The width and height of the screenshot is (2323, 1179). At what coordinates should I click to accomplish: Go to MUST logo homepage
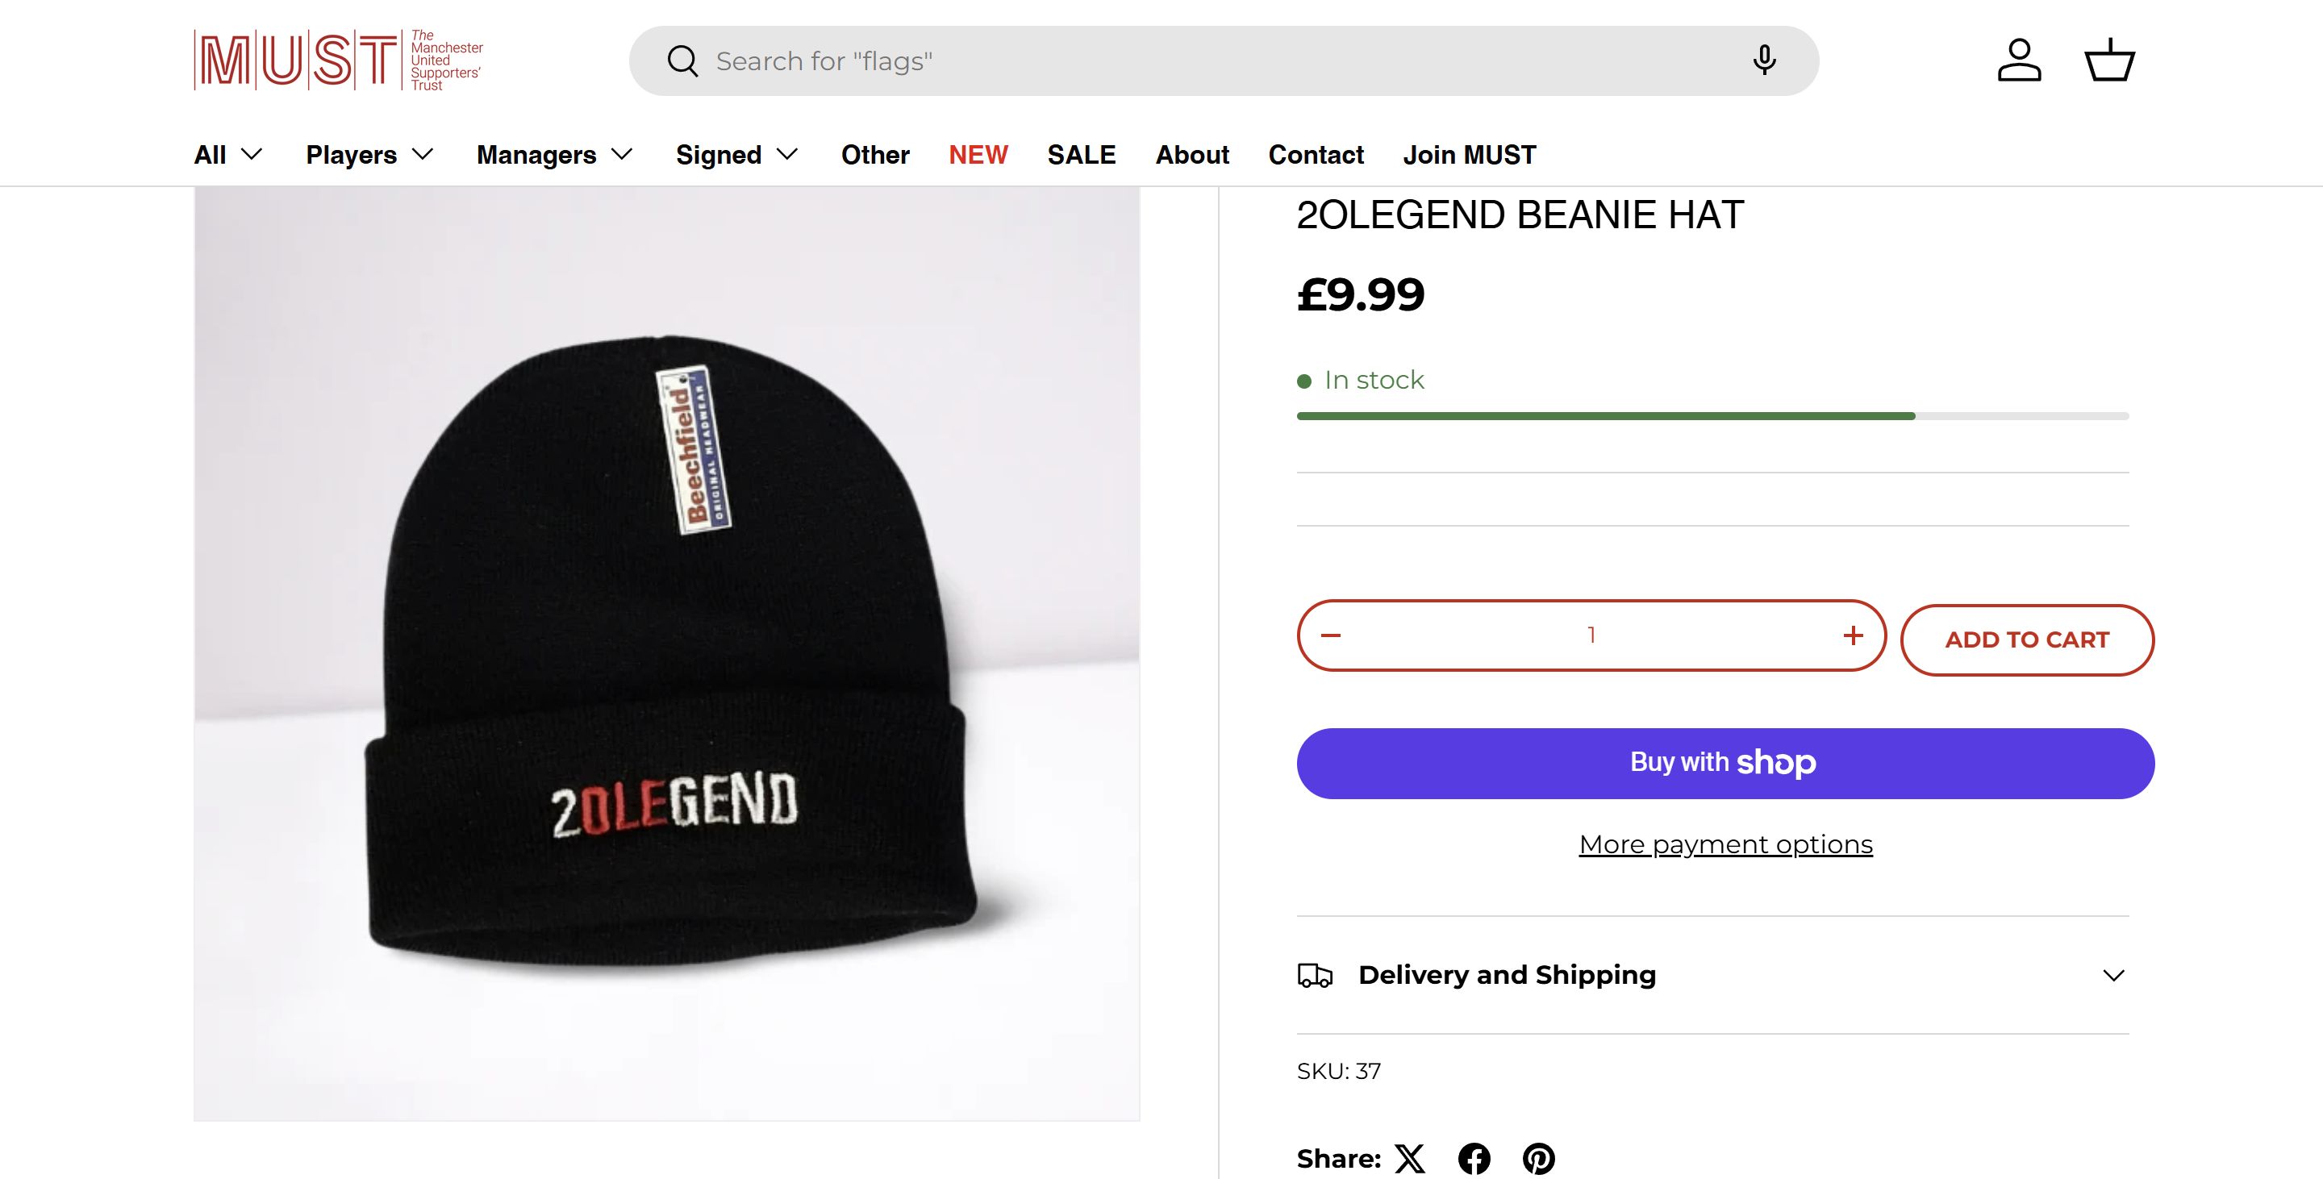338,60
